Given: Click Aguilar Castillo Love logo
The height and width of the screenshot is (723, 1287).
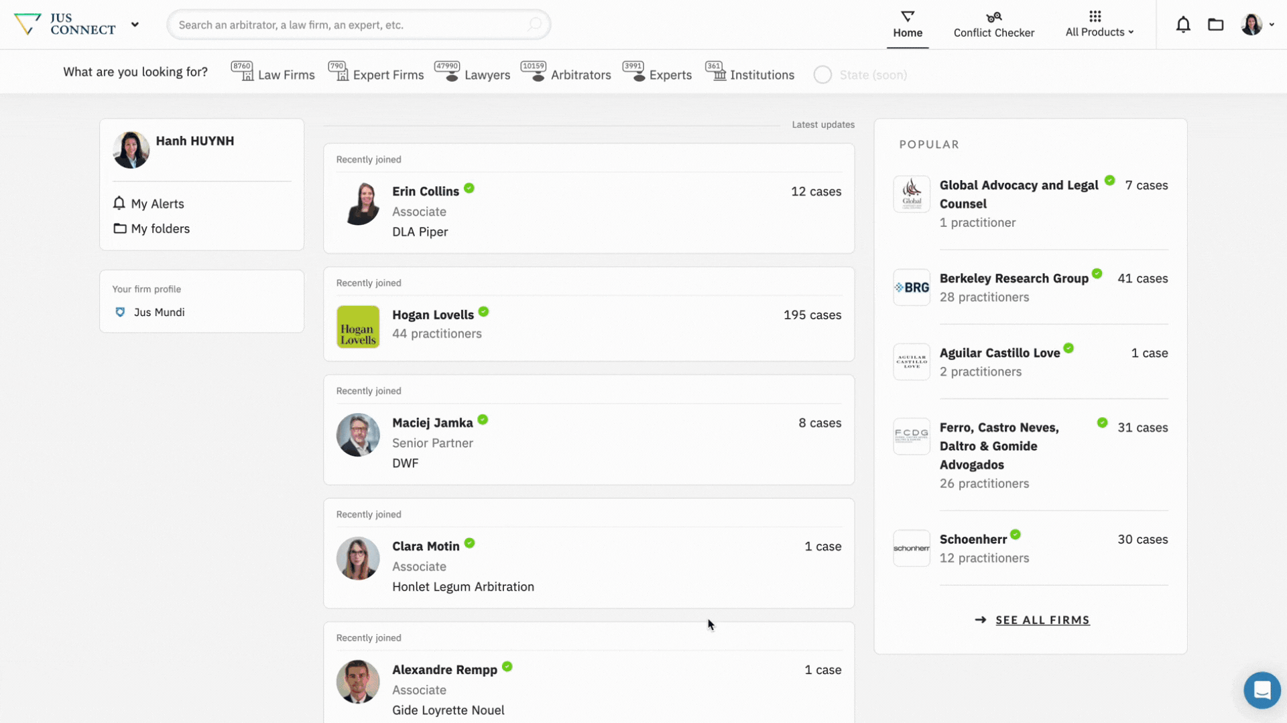Looking at the screenshot, I should tap(912, 361).
